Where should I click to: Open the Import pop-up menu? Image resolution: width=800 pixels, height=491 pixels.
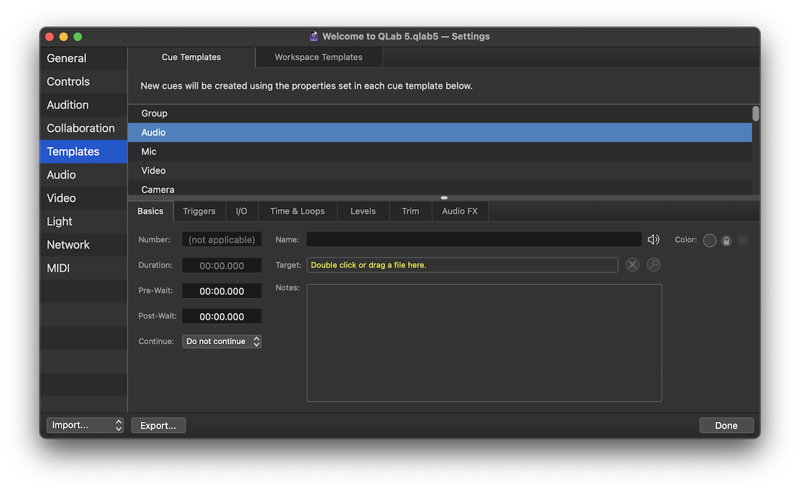[86, 425]
